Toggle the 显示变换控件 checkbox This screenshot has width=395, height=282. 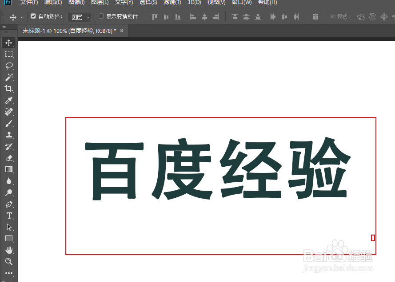101,16
